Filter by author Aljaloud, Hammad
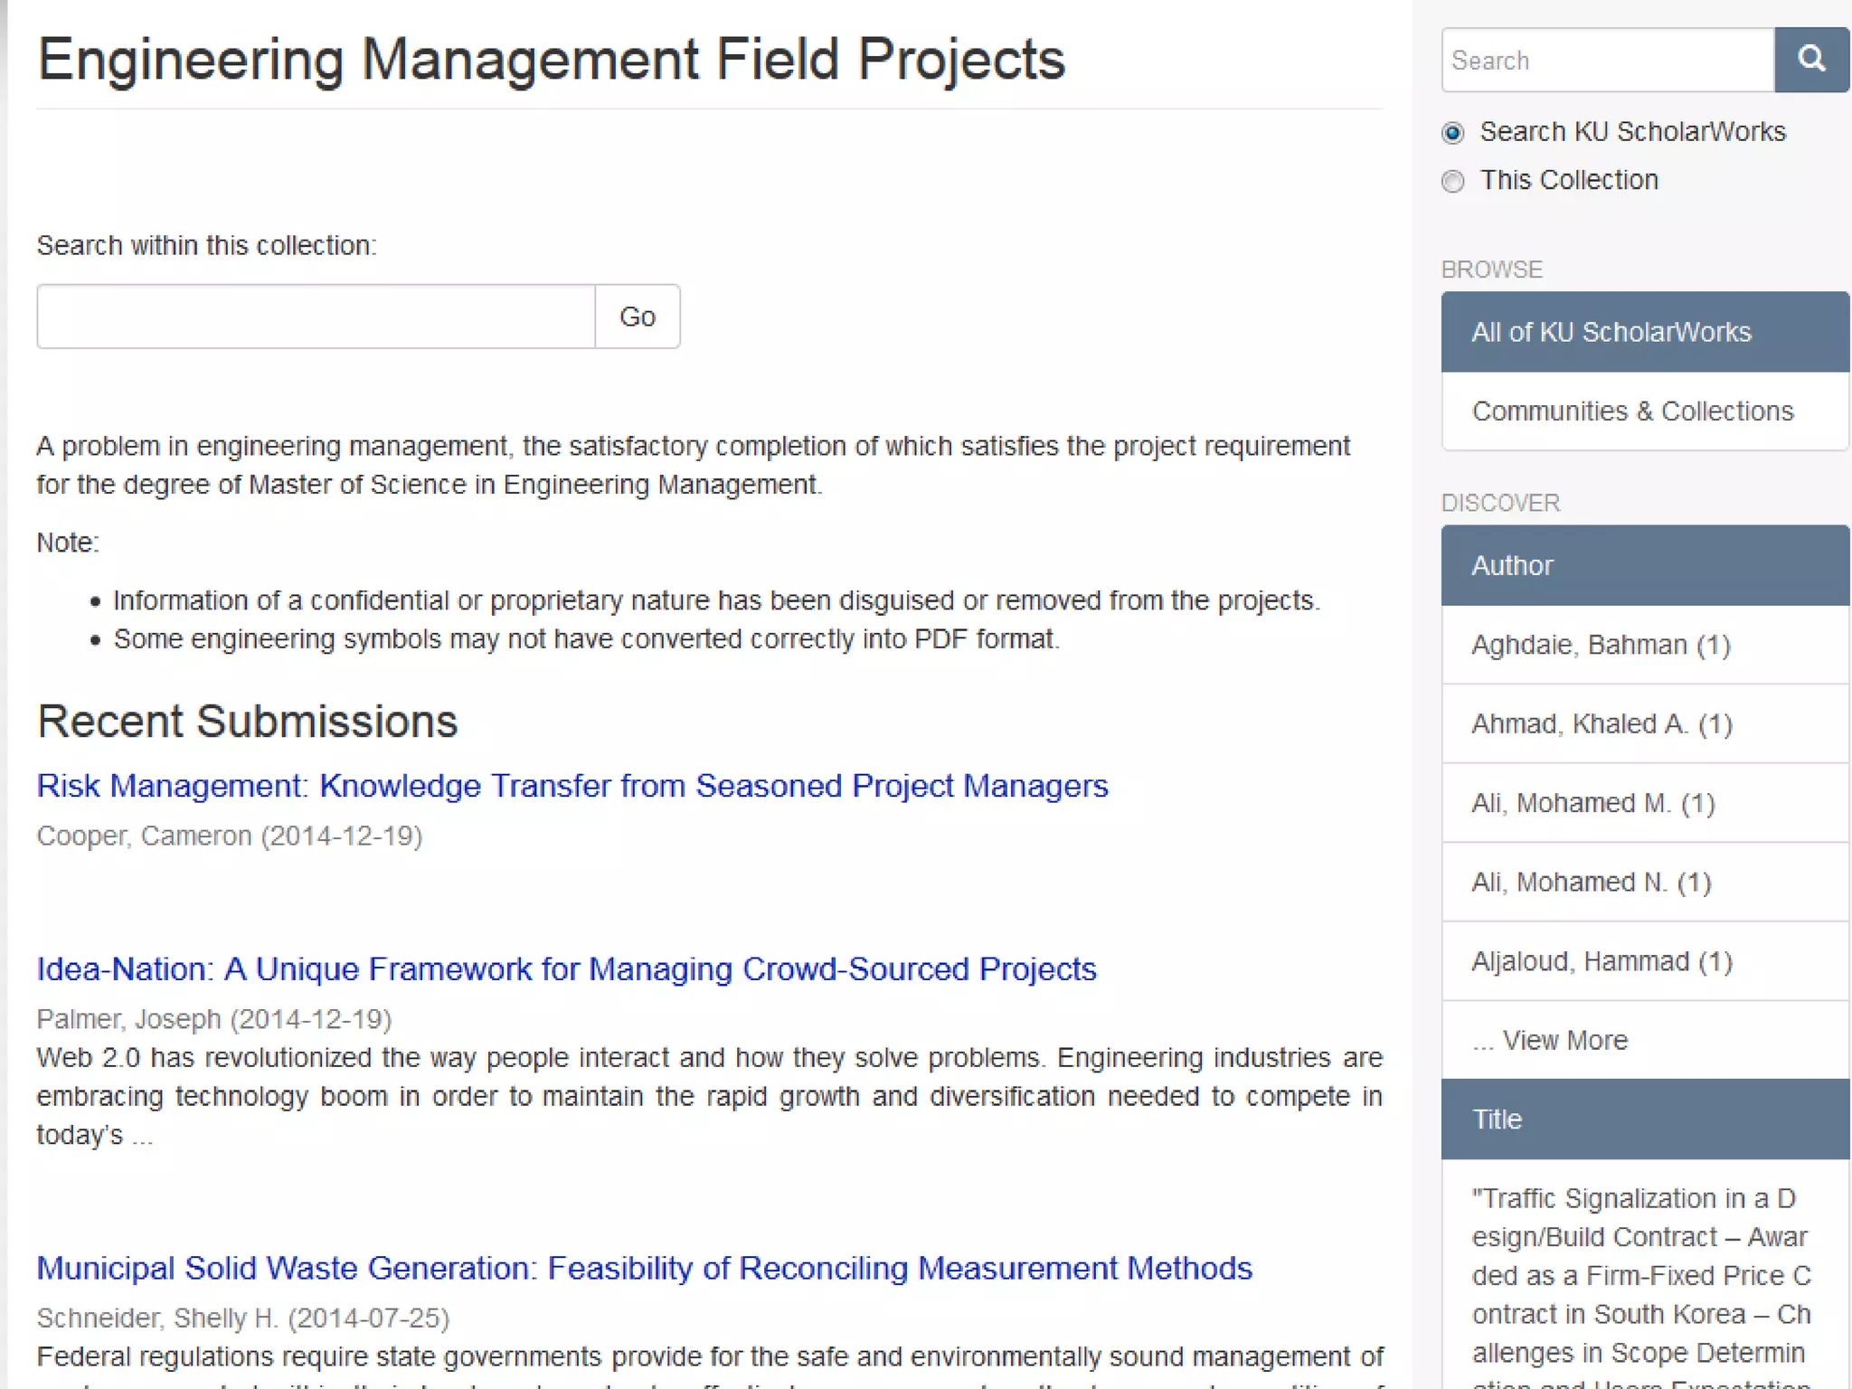 pos(1601,961)
